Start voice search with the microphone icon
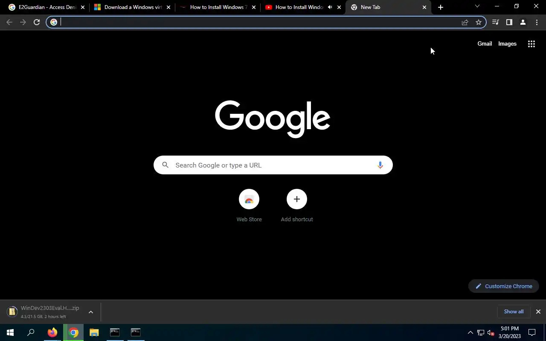The width and height of the screenshot is (546, 341). point(380,165)
